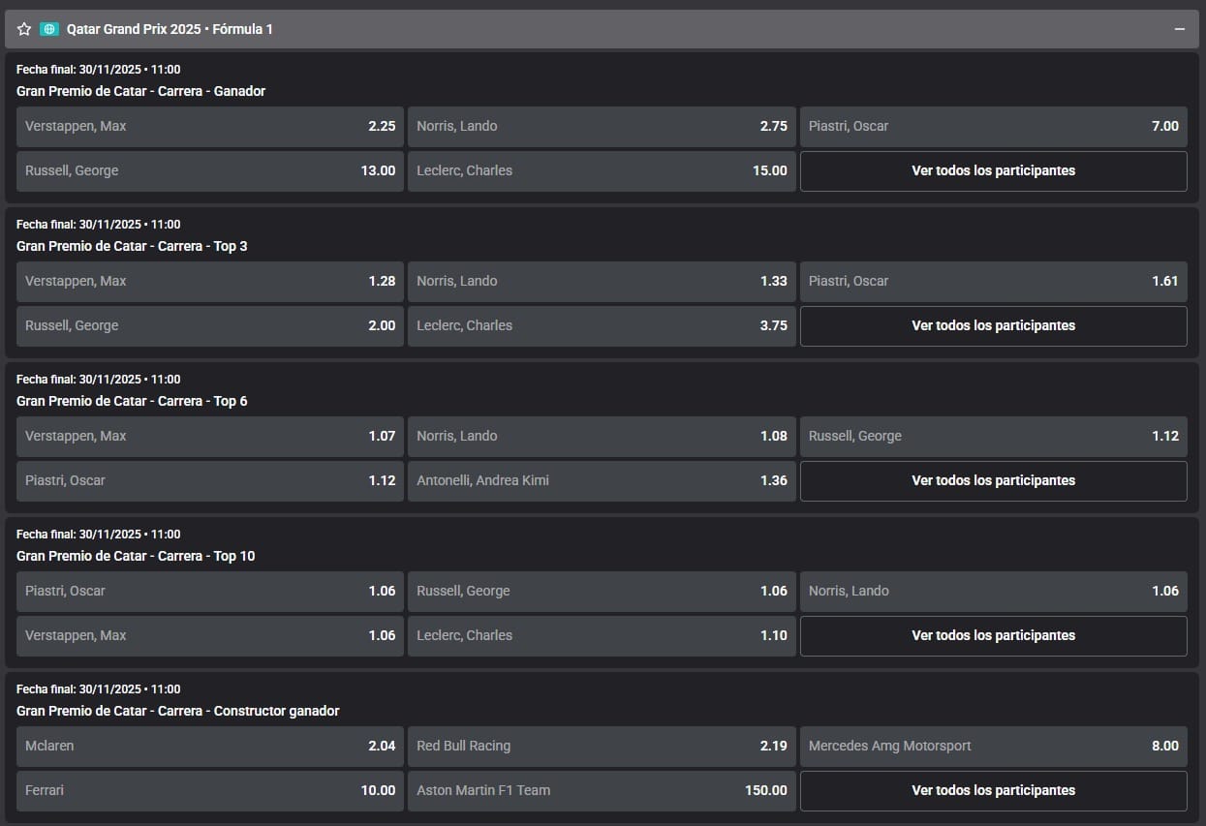The image size is (1206, 826).
Task: Click the teal globe icon beside the event title
Action: point(49,29)
